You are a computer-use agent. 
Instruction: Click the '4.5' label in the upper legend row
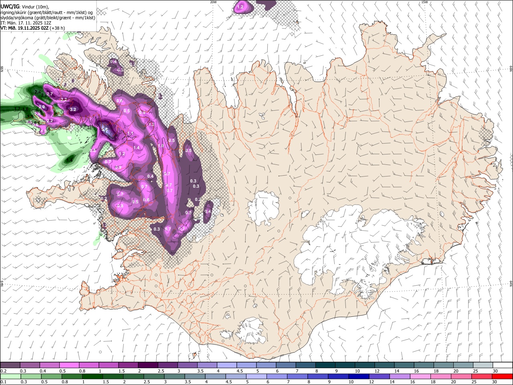click(240, 371)
